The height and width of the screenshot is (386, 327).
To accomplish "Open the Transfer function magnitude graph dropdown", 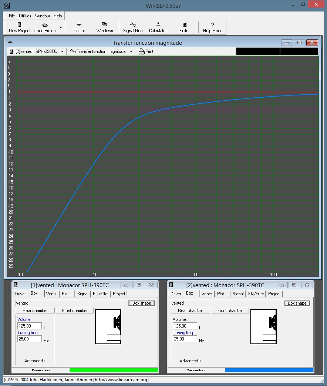I will tap(131, 52).
